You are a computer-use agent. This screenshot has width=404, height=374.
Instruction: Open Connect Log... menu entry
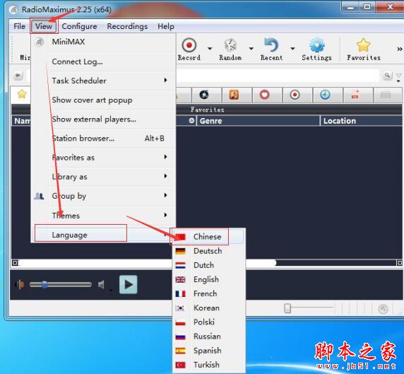[103, 62]
